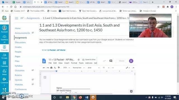This screenshot has height=100, width=179.
Task: Open the Tools menu in Docs
Action: [81, 63]
